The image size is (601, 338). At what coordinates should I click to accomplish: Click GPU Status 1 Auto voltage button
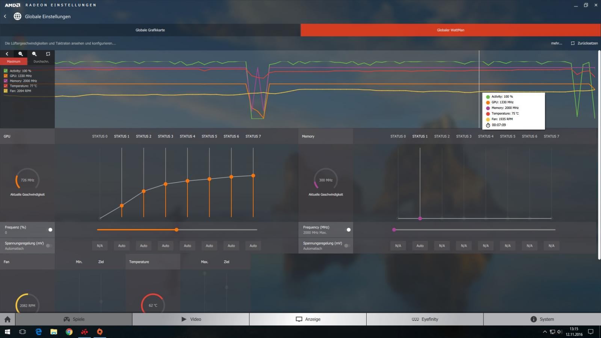122,246
